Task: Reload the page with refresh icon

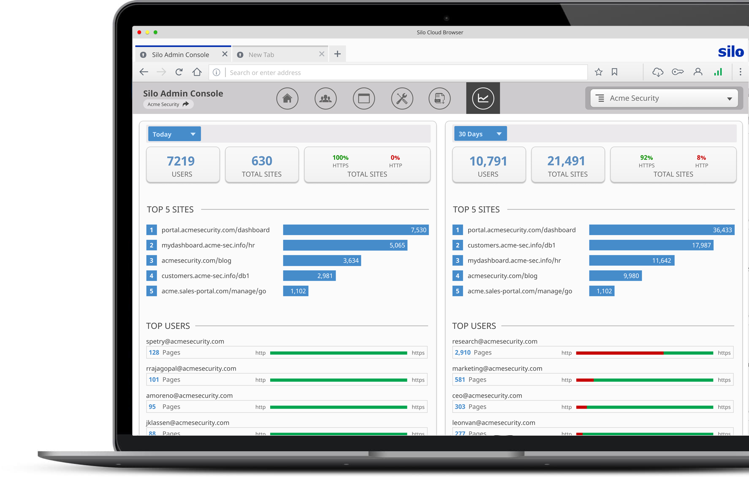Action: 179,72
